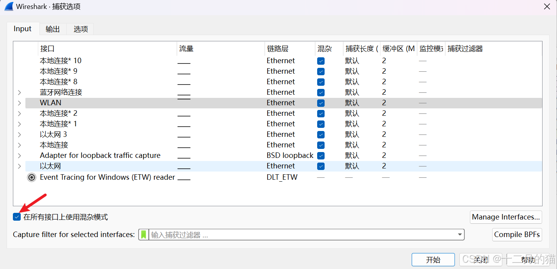This screenshot has width=557, height=269.
Task: Expand the 蓝牙网络连接 interface row
Action: [x=20, y=92]
